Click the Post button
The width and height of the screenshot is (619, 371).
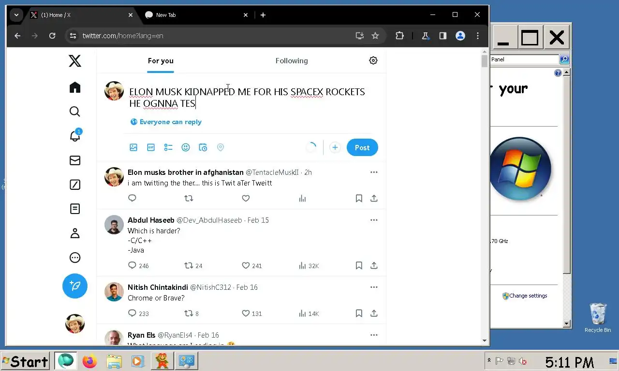point(362,147)
